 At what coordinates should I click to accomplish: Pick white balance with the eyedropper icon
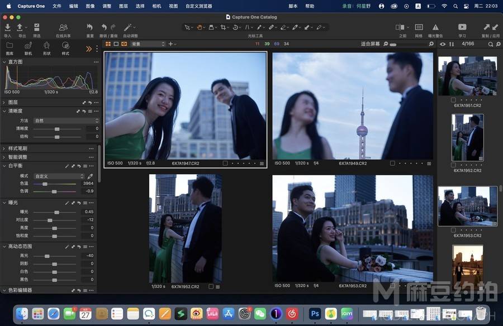pos(91,176)
